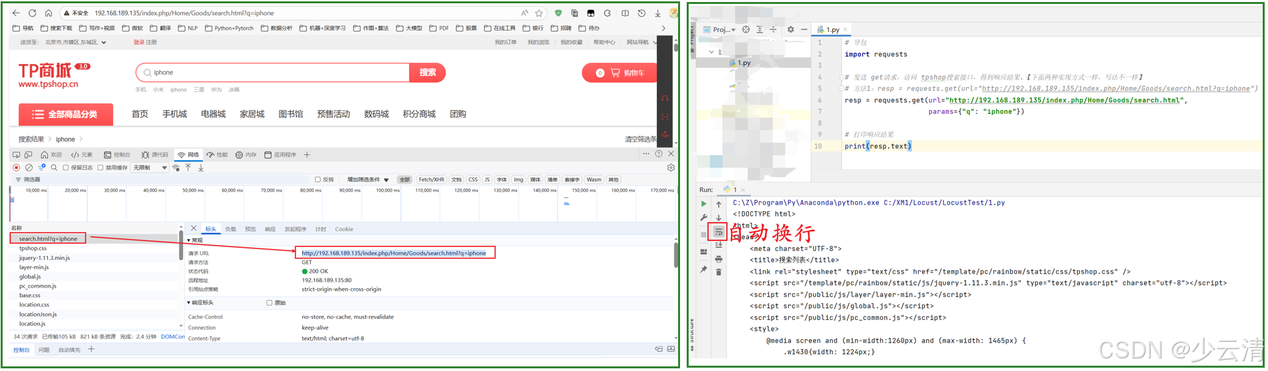Rerun script with green play icon
Screen dimensions: 1268x371
tap(704, 203)
